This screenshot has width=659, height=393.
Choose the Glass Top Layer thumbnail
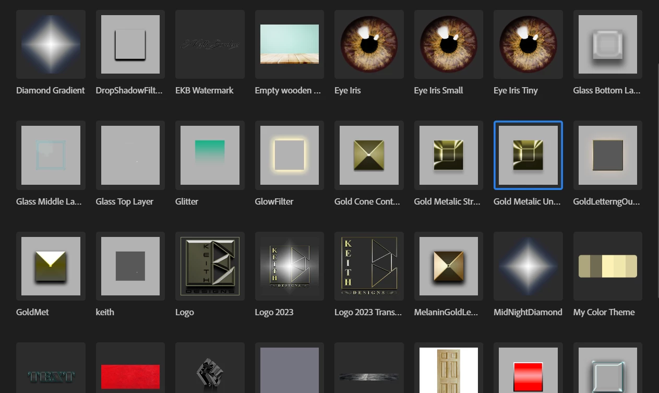(130, 155)
